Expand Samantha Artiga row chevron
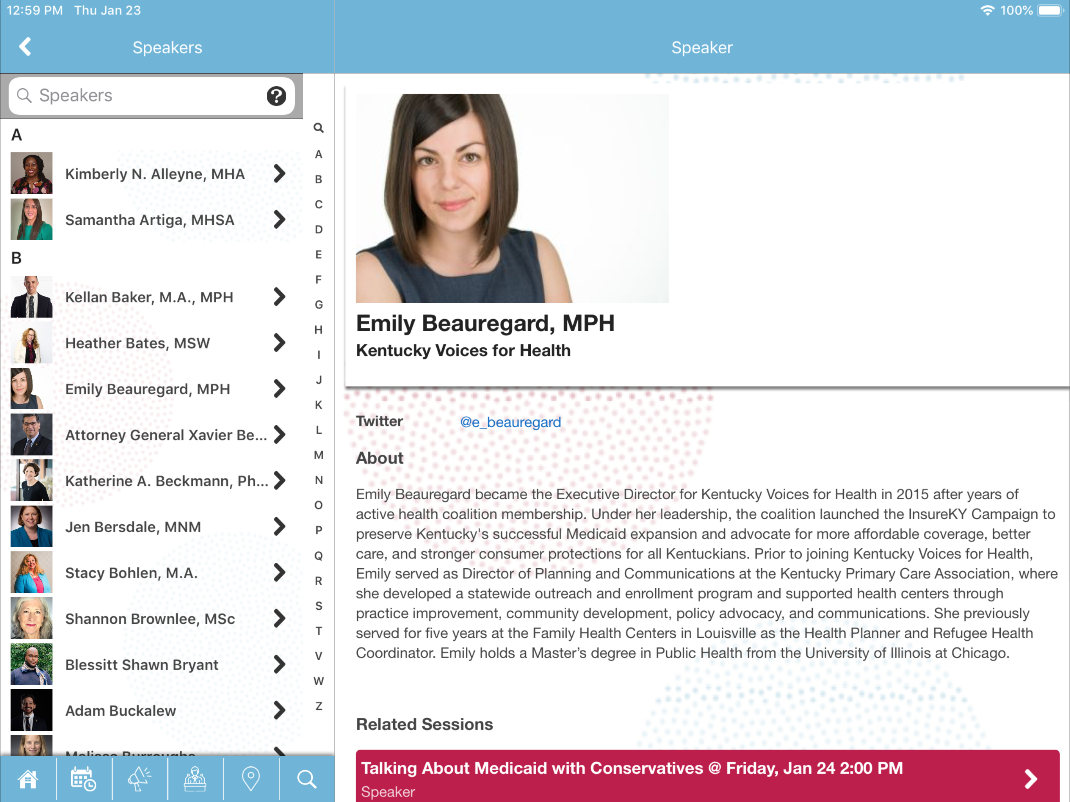The image size is (1070, 802). click(279, 219)
